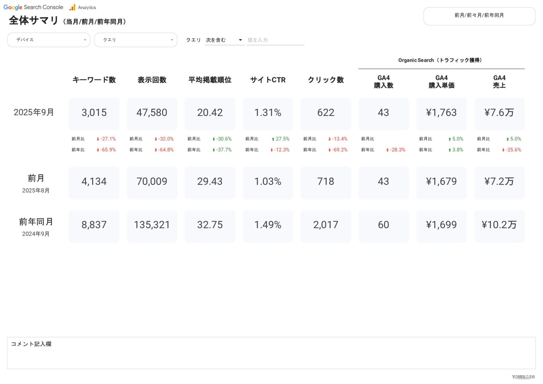Click the Google Search Console logo
543x384 pixels.
pos(33,7)
